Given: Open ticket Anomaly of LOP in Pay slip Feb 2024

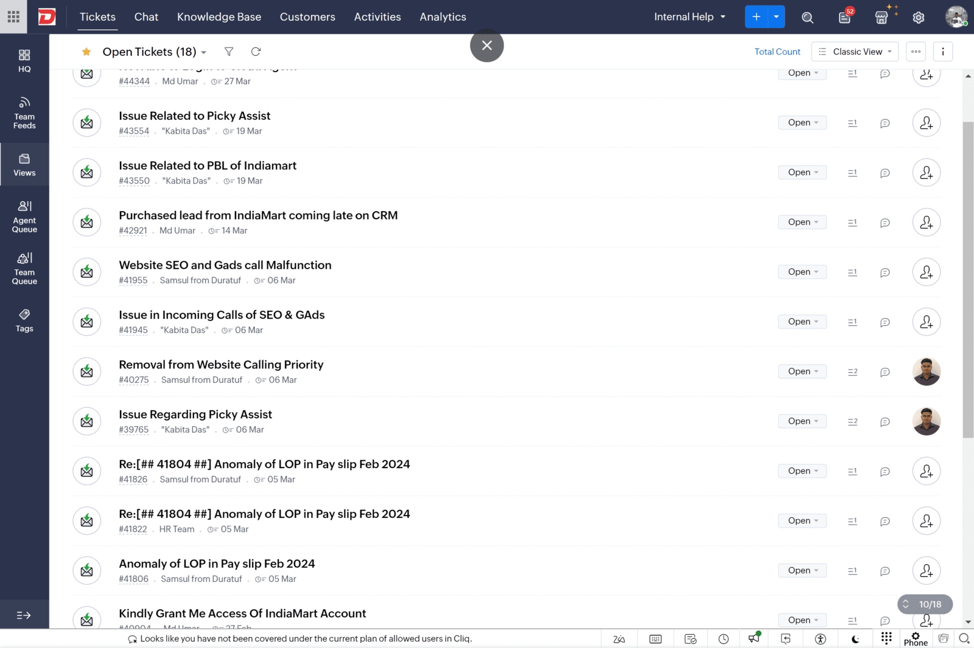Looking at the screenshot, I should pos(217,564).
